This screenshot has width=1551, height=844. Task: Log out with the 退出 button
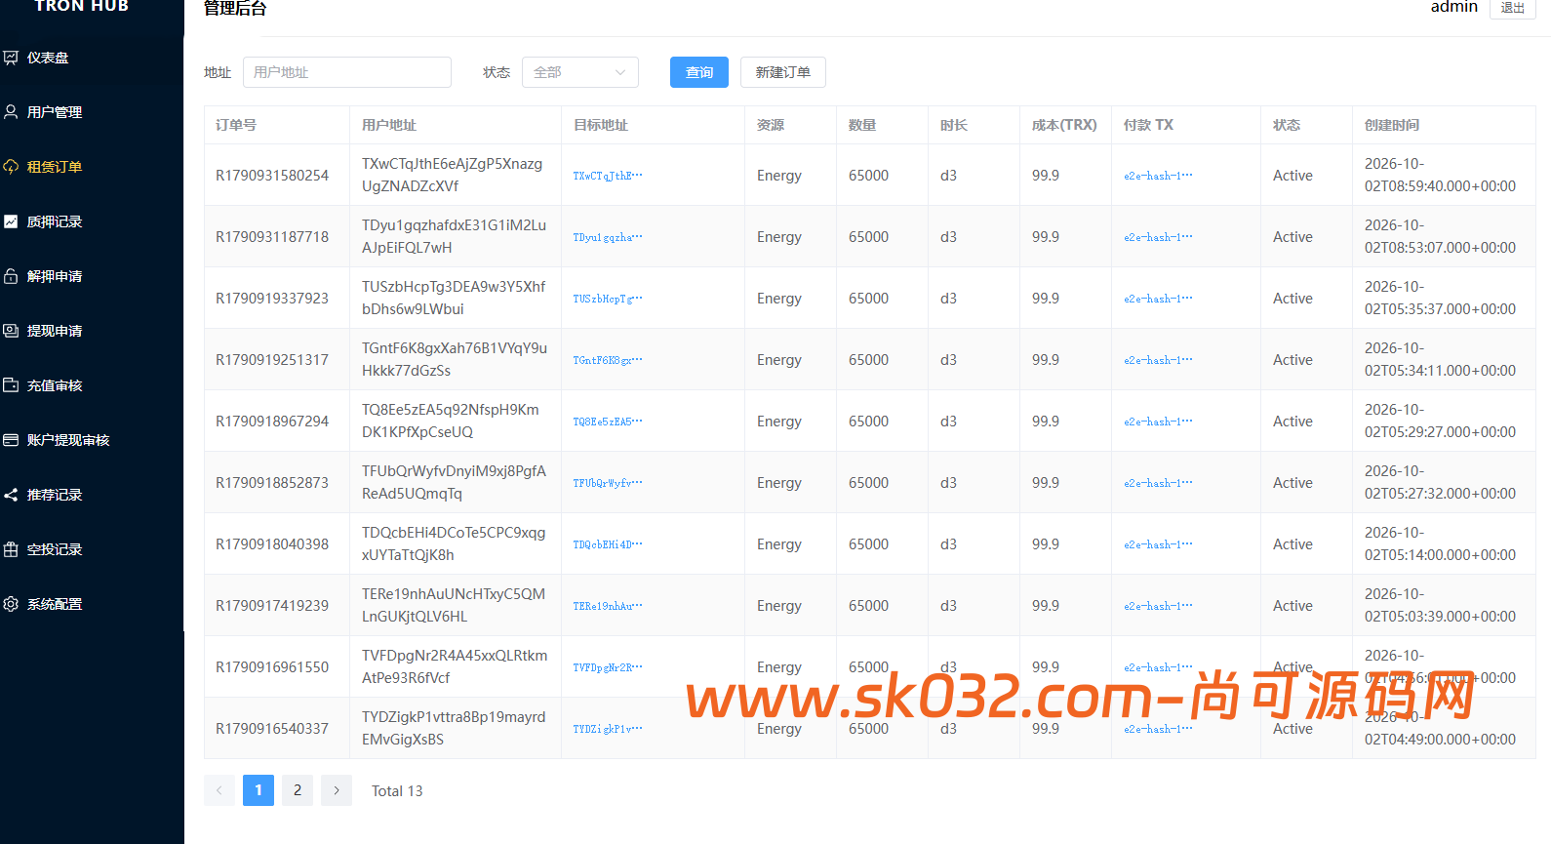1513,8
